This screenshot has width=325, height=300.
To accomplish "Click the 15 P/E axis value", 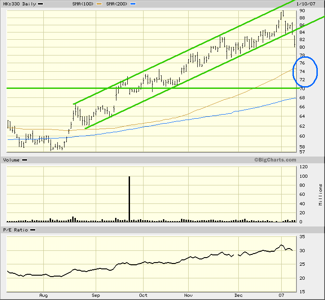I will point(302,291).
